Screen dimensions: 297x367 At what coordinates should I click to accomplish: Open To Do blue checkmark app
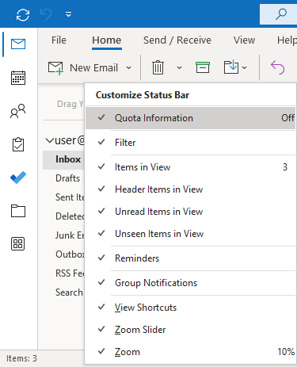tap(18, 178)
